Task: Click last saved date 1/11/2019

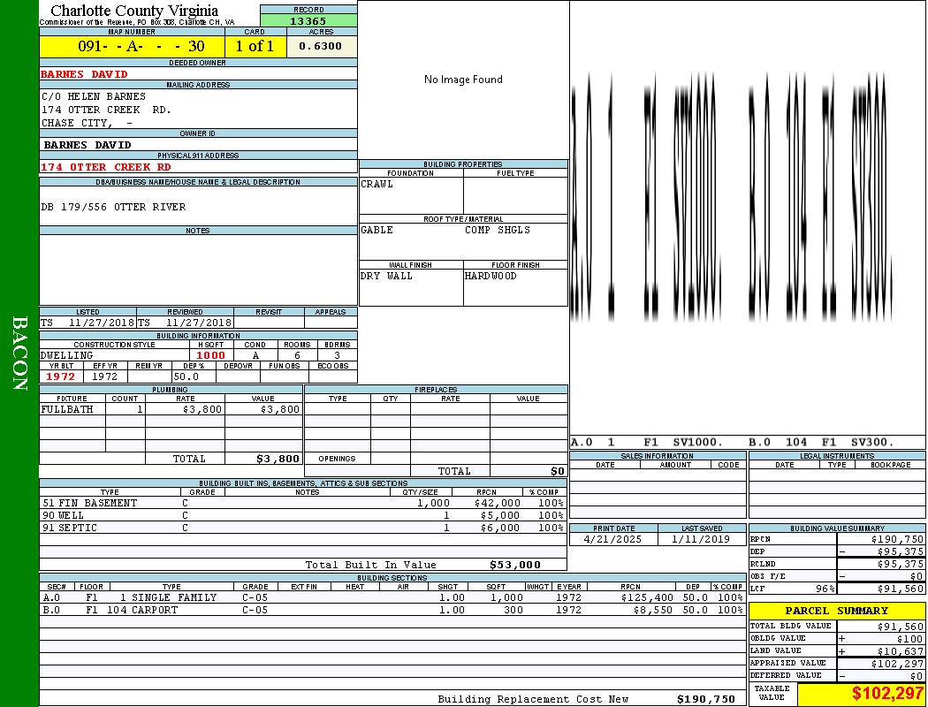Action: pyautogui.click(x=702, y=539)
